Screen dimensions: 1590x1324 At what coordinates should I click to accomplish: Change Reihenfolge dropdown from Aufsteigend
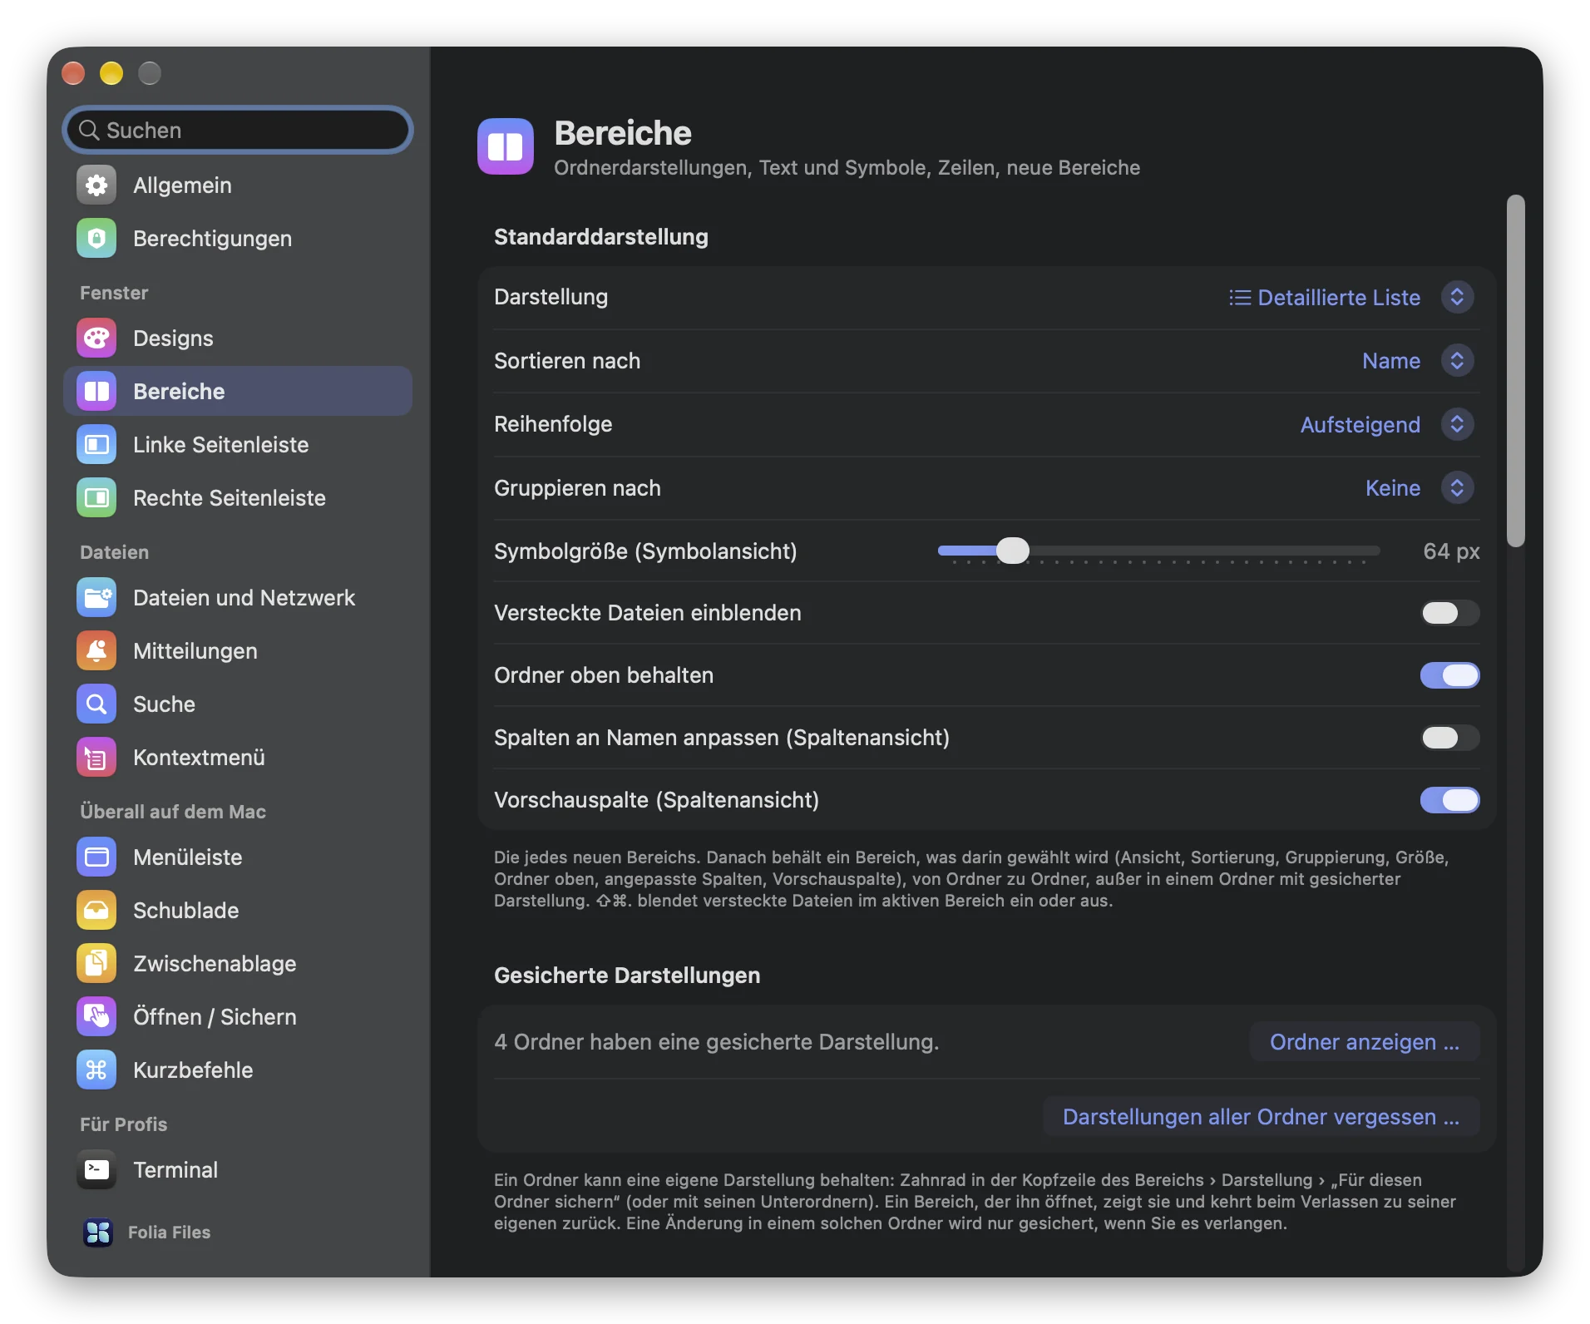1386,425
